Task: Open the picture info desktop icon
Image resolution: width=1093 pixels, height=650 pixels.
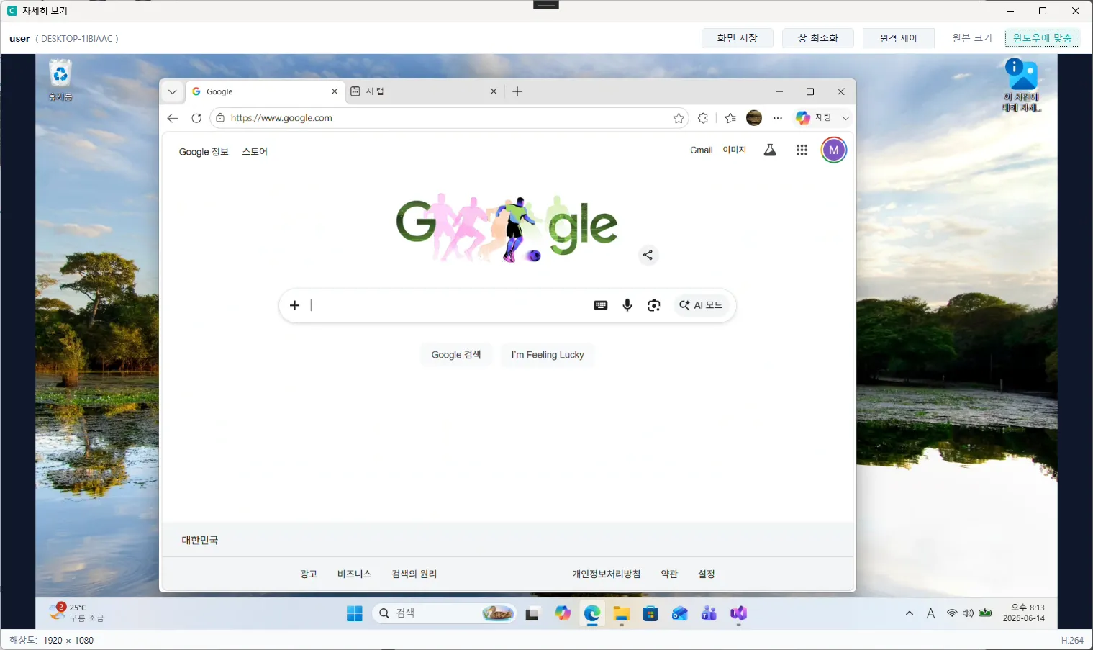Action: pyautogui.click(x=1022, y=85)
